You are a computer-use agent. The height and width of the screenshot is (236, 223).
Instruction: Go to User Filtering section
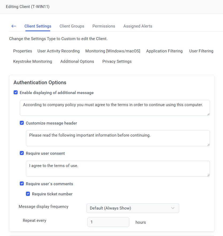[201, 51]
